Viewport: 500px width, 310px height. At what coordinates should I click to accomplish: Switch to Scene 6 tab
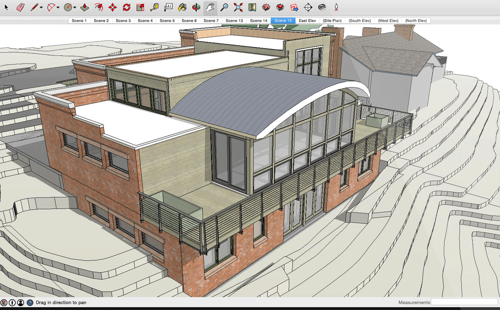tap(189, 21)
